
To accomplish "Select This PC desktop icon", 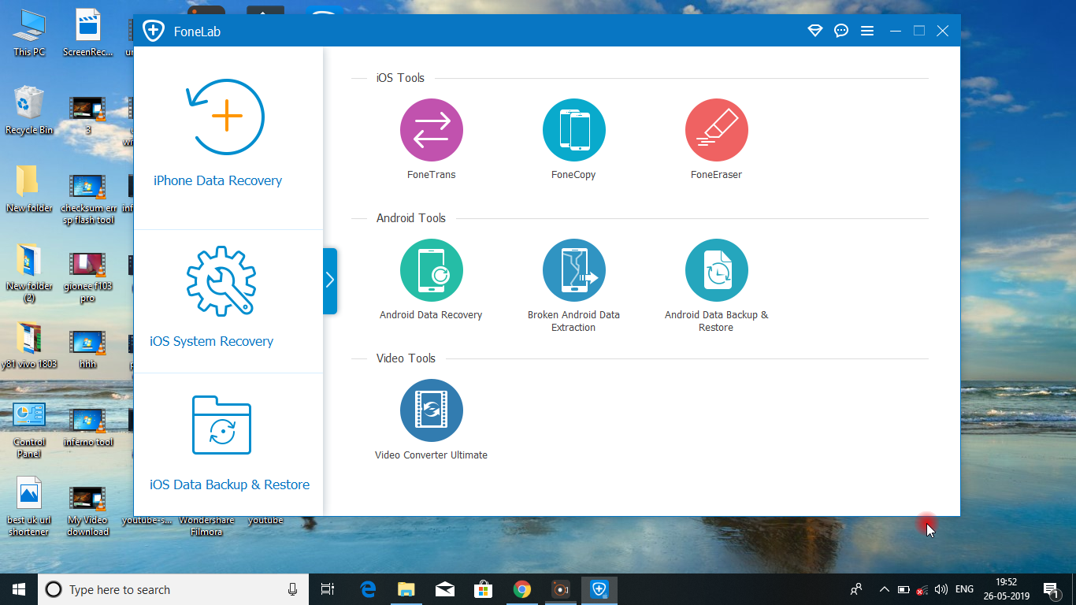I will [x=29, y=33].
